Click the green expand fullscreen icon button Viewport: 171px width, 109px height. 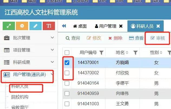[9, 26]
